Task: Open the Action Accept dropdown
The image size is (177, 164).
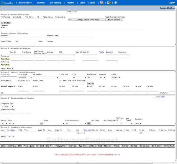Action: [x=116, y=78]
